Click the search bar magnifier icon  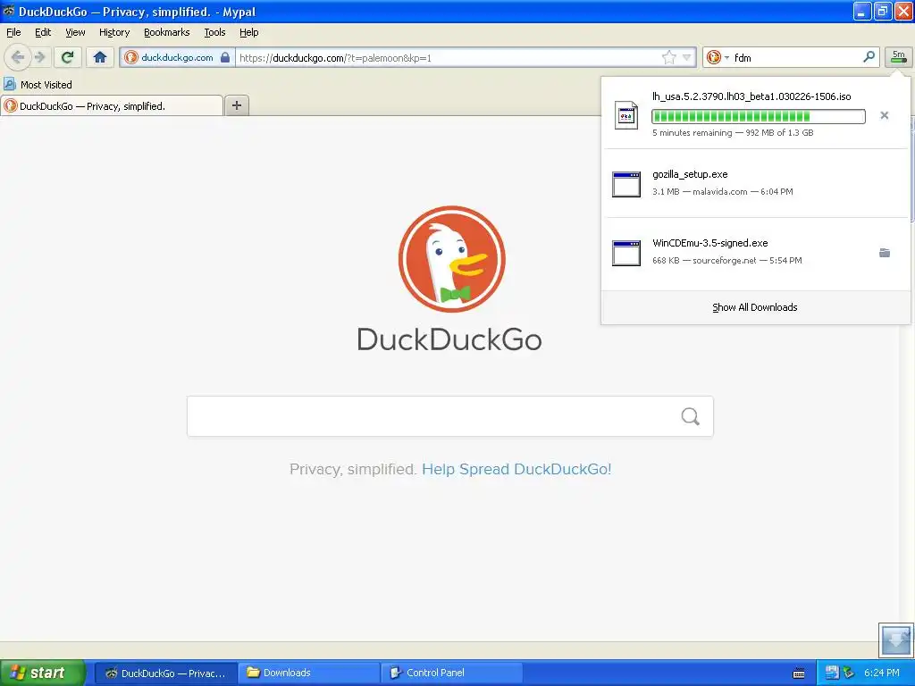869,56
